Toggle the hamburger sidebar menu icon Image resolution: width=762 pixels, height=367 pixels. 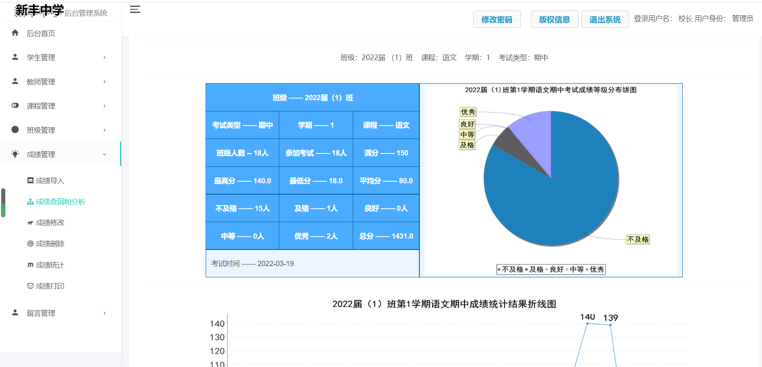[x=135, y=9]
